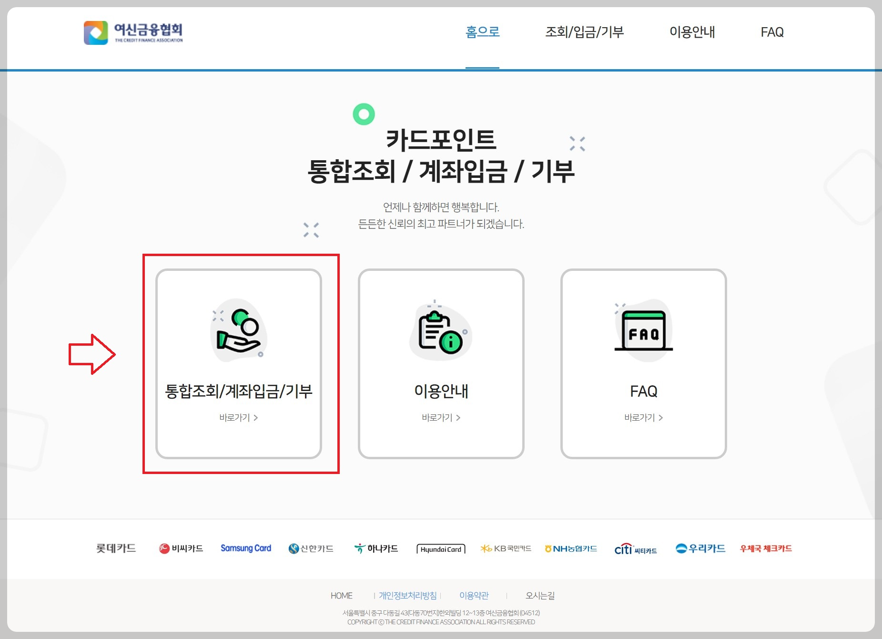Screen dimensions: 882x639
Task: Click the 우리카드 logo
Action: point(700,548)
